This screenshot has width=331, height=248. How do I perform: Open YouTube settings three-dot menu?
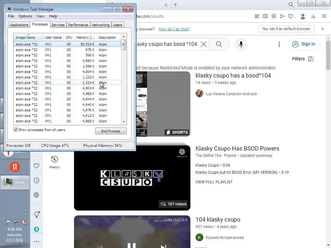coord(279,44)
